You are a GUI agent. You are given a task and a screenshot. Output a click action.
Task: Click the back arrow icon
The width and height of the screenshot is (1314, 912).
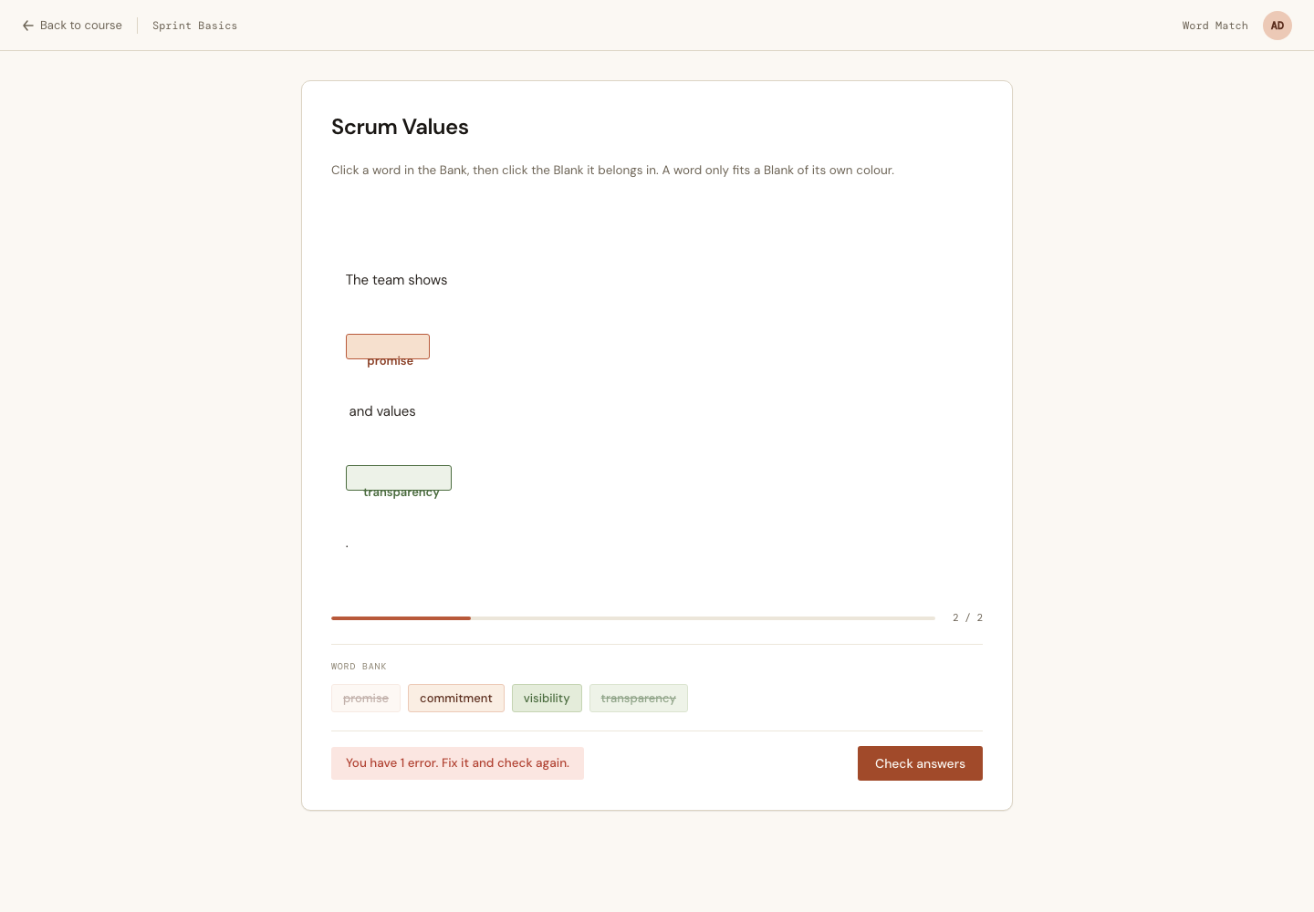tap(28, 26)
